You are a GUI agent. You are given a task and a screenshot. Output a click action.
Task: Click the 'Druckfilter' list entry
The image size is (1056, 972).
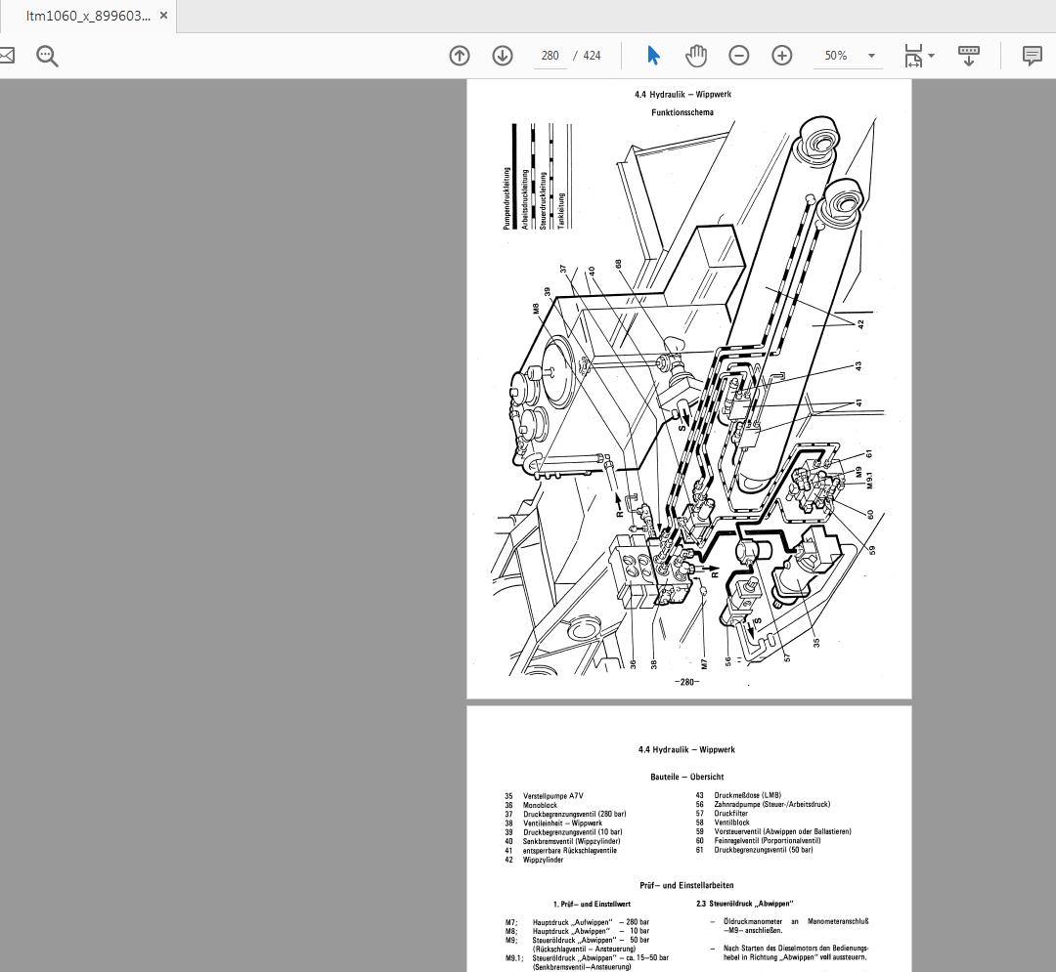(x=730, y=813)
